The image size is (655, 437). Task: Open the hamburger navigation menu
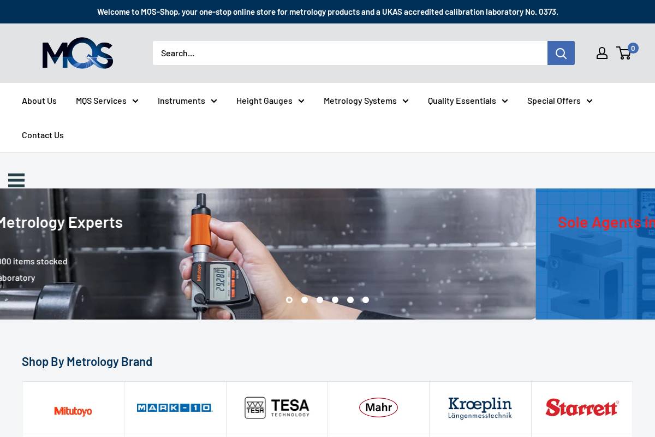(x=16, y=180)
